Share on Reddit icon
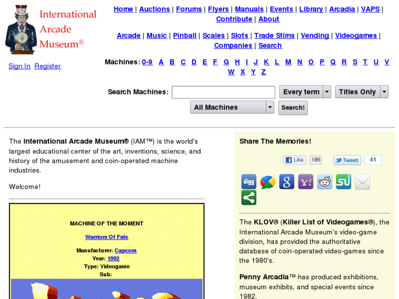Screen dimensions: 399x299 [x=324, y=182]
